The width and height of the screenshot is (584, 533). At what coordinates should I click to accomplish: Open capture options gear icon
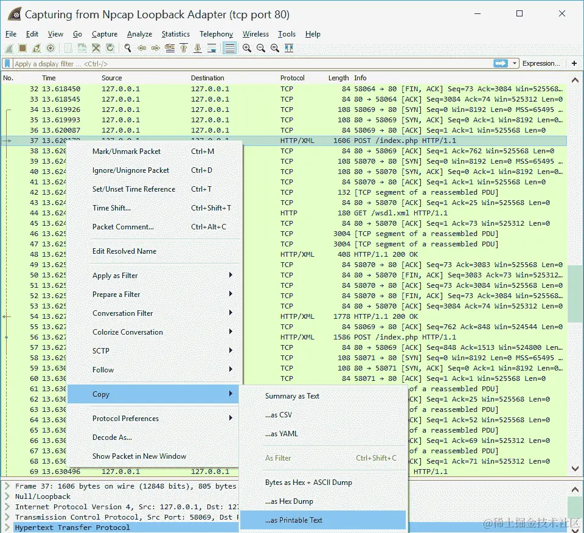(x=50, y=48)
